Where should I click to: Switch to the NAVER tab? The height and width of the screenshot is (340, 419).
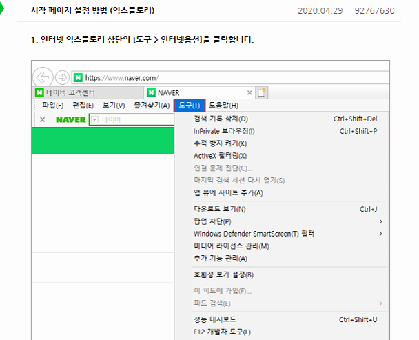coord(200,93)
